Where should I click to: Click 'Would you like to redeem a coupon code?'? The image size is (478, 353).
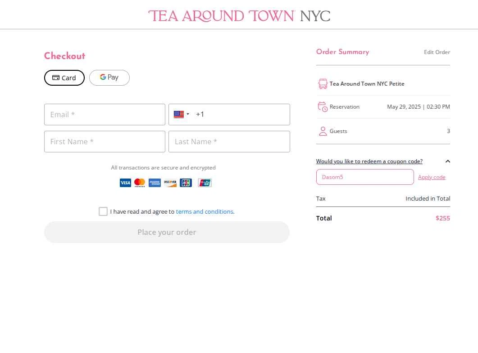pos(369,161)
